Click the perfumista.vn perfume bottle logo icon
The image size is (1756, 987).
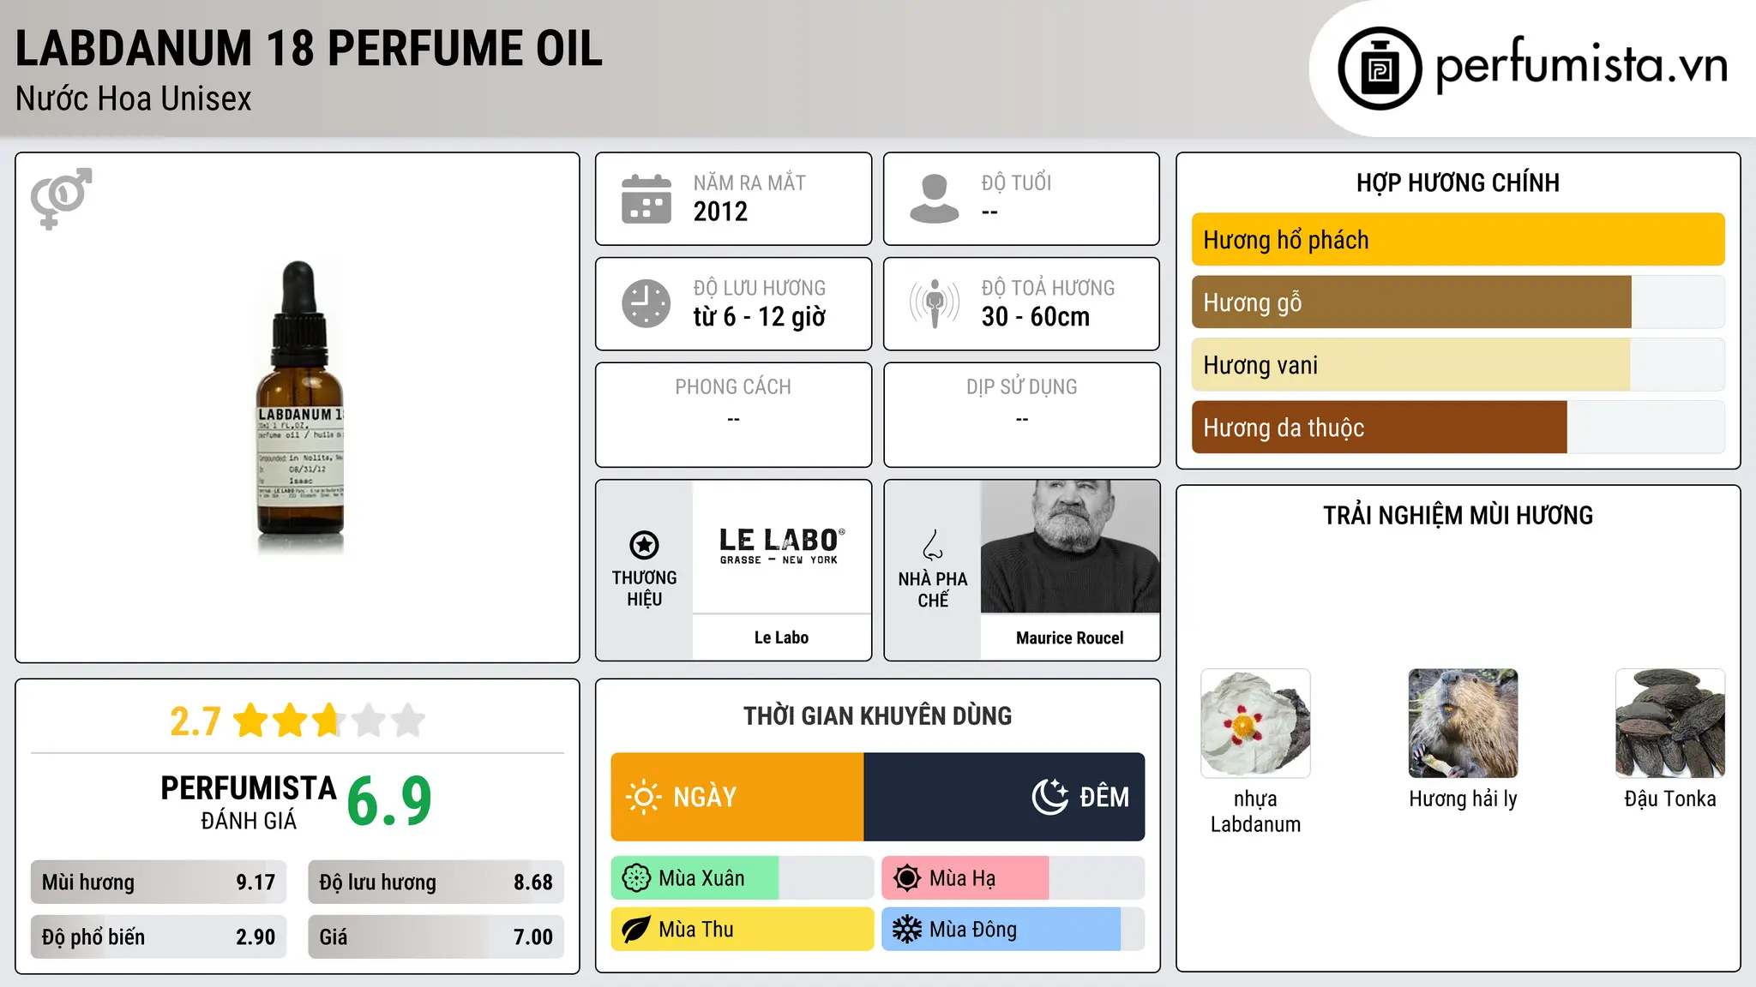pyautogui.click(x=1380, y=69)
